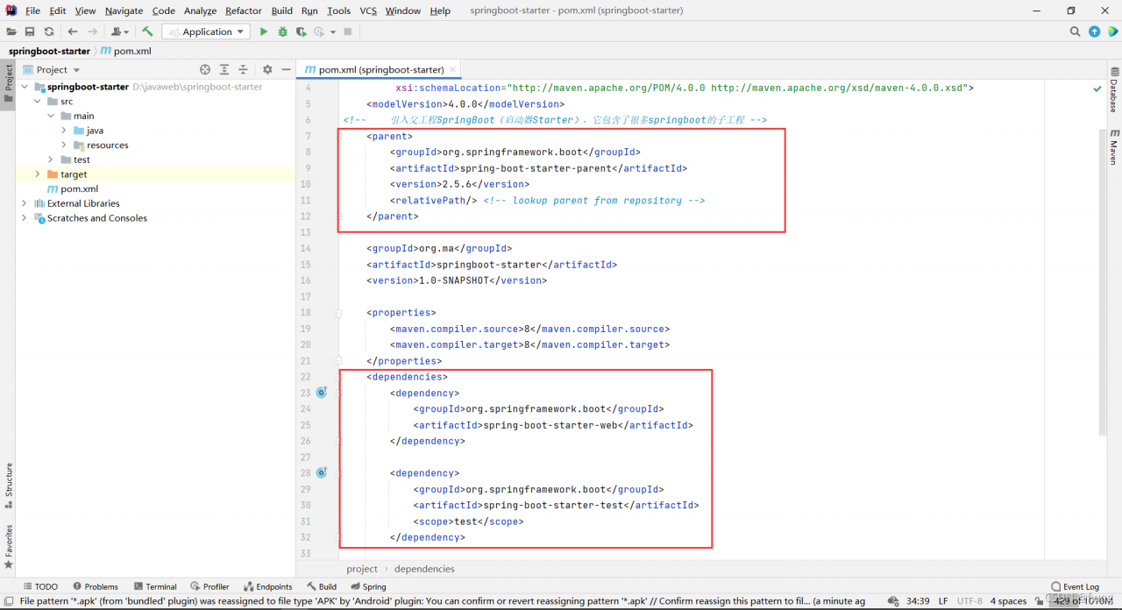Run Application with the green play icon

click(263, 32)
